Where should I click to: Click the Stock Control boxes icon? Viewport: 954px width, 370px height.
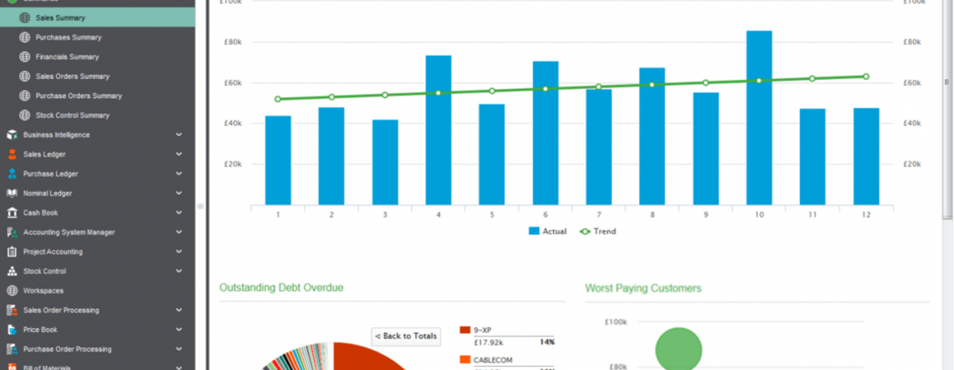pyautogui.click(x=12, y=271)
